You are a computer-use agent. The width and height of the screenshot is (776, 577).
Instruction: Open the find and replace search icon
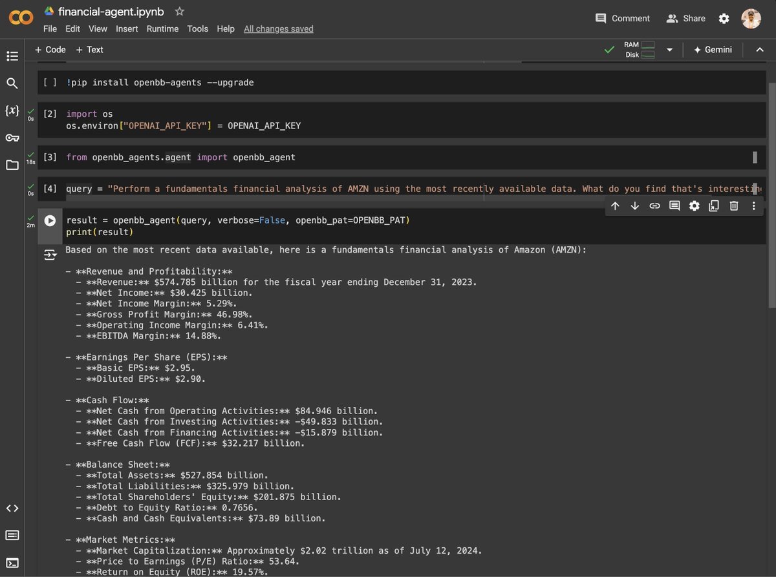click(12, 83)
